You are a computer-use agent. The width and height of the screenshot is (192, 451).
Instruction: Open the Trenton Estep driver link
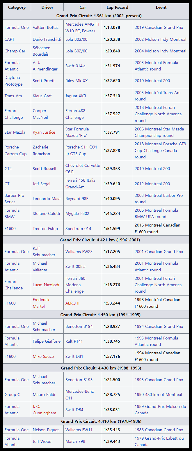45,229
